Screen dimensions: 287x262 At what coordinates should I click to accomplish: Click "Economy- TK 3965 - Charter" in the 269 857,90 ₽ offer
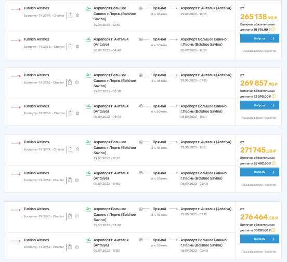(44, 82)
